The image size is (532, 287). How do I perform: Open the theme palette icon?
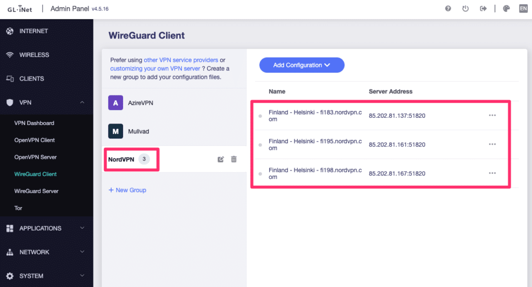[506, 8]
